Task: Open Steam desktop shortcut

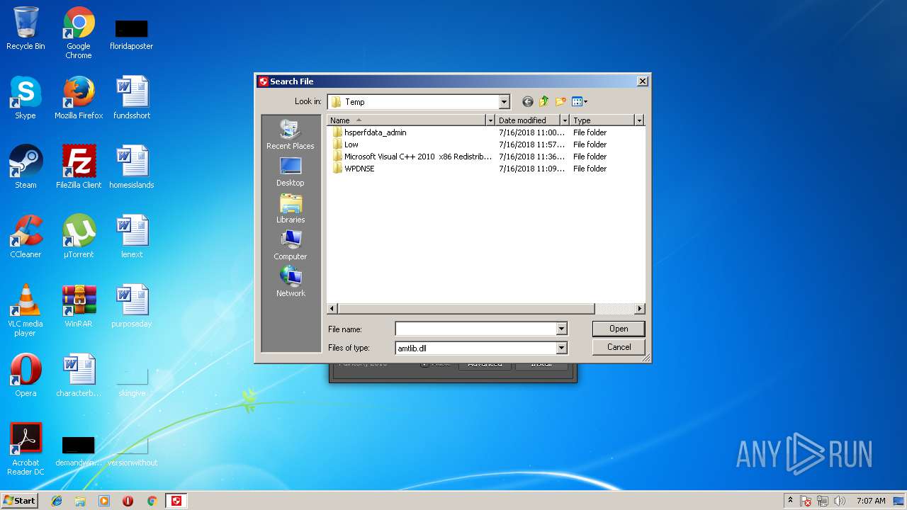Action: (26, 167)
